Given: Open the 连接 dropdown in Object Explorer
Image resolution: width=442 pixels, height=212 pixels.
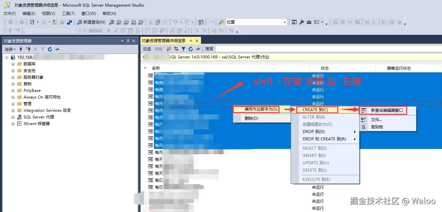Looking at the screenshot, I should (10, 49).
